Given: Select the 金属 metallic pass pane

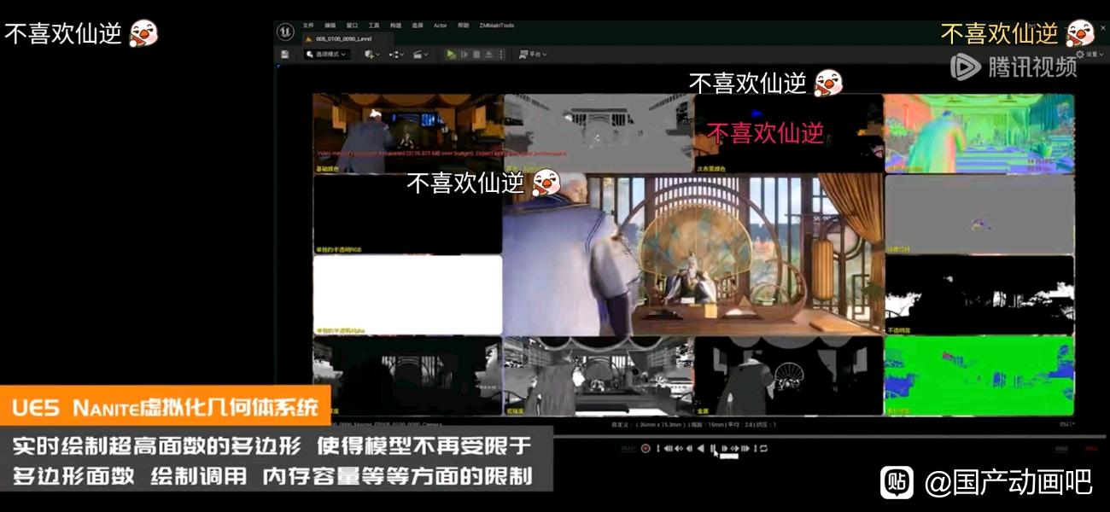Looking at the screenshot, I should click(789, 375).
